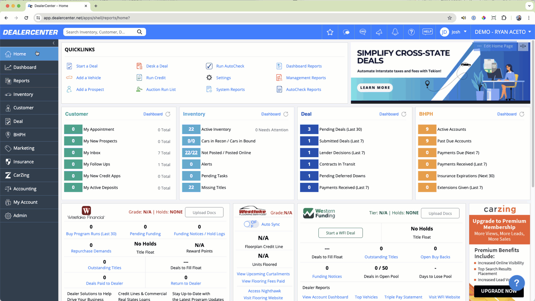Click the DealerCenter logo

coord(30,32)
